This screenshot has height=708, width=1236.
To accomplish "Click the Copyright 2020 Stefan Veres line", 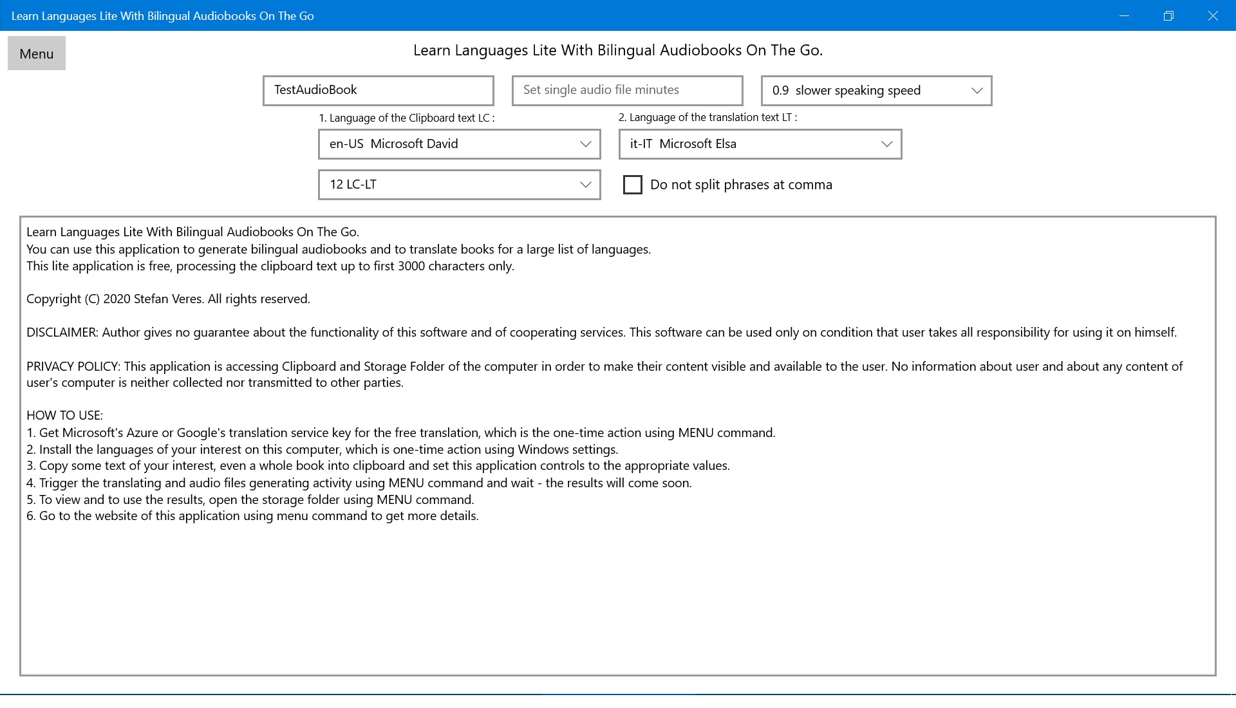I will 168,299.
